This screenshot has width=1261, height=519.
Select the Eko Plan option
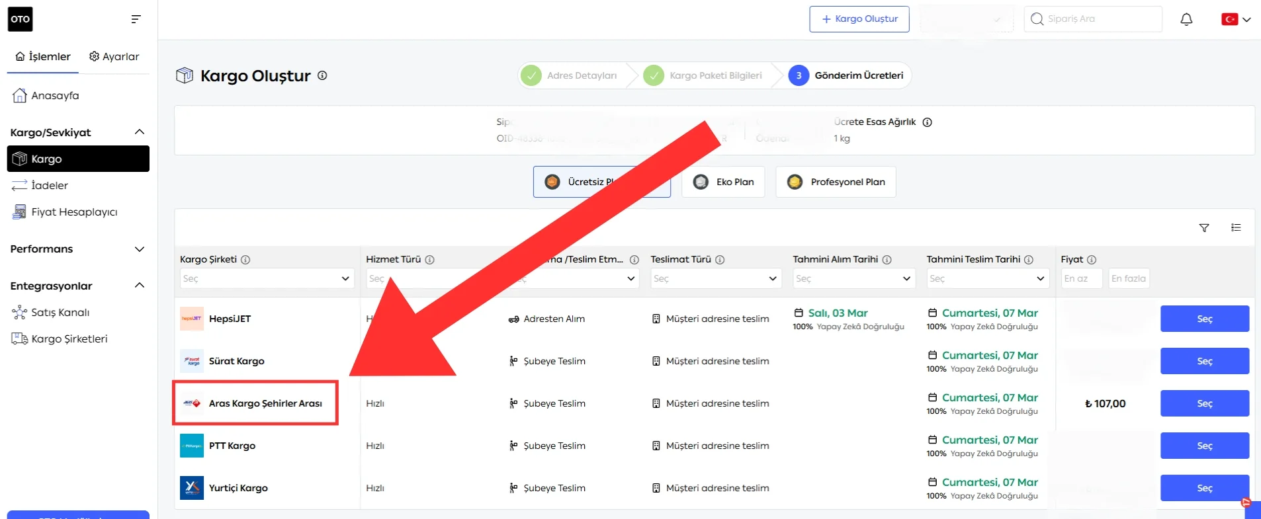723,182
